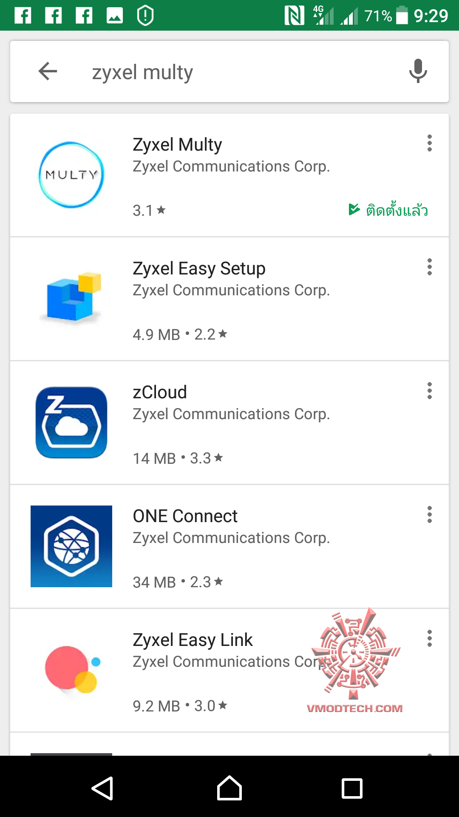The height and width of the screenshot is (817, 459).
Task: Open the Zyxel Multy app icon
Action: pos(71,175)
